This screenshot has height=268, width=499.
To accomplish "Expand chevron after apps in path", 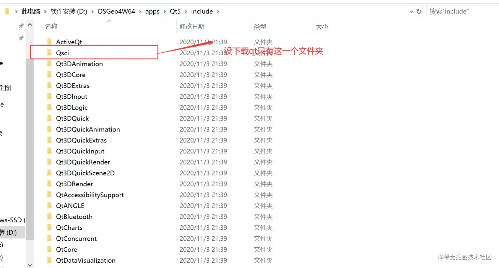I will pos(165,11).
